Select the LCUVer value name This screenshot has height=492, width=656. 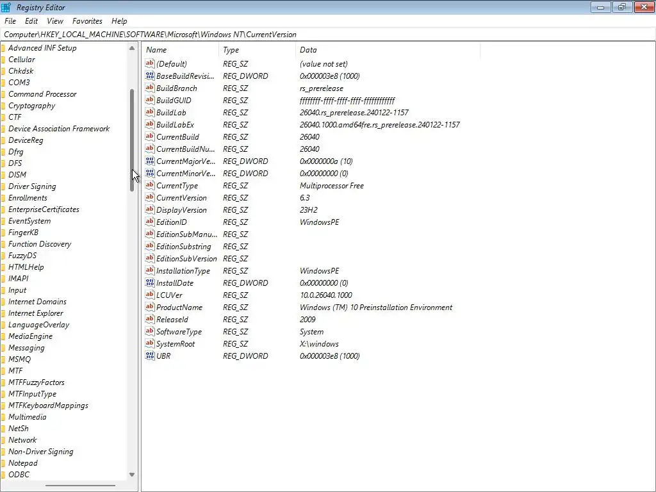click(169, 295)
